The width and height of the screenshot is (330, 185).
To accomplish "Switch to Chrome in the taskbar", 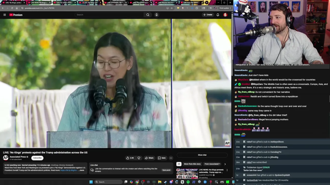I will (x=137, y=182).
